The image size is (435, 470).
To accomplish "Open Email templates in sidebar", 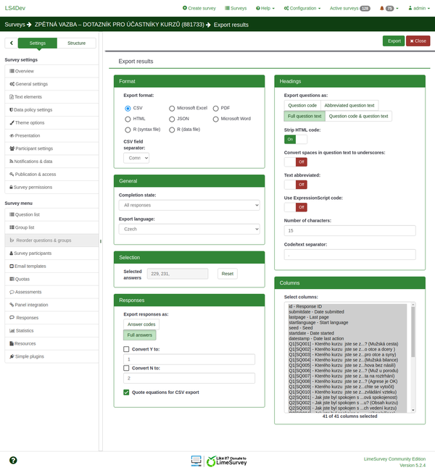I will coord(30,266).
